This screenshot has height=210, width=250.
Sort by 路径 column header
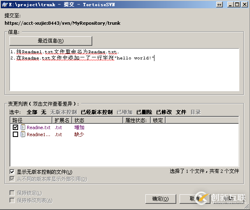coord(31,120)
